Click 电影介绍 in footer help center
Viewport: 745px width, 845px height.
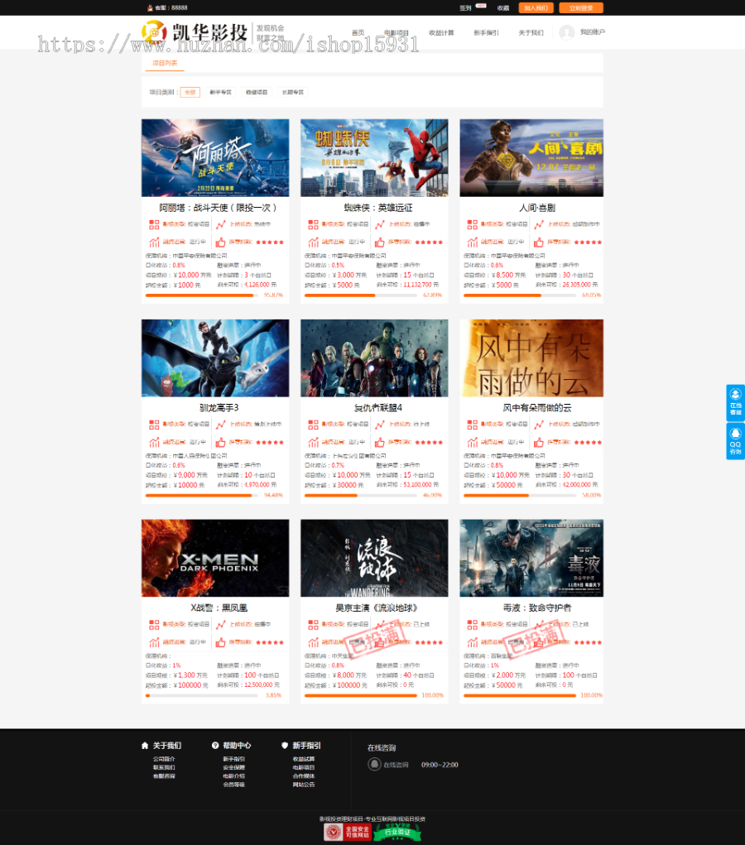point(234,776)
